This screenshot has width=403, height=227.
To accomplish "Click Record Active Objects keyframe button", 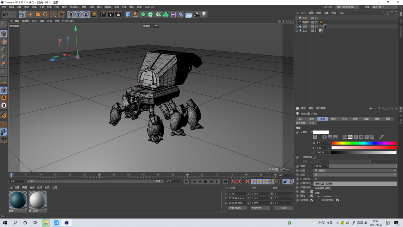I will (233, 182).
